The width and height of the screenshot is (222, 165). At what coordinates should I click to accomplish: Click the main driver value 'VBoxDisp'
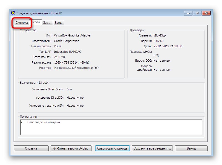pos(160,35)
